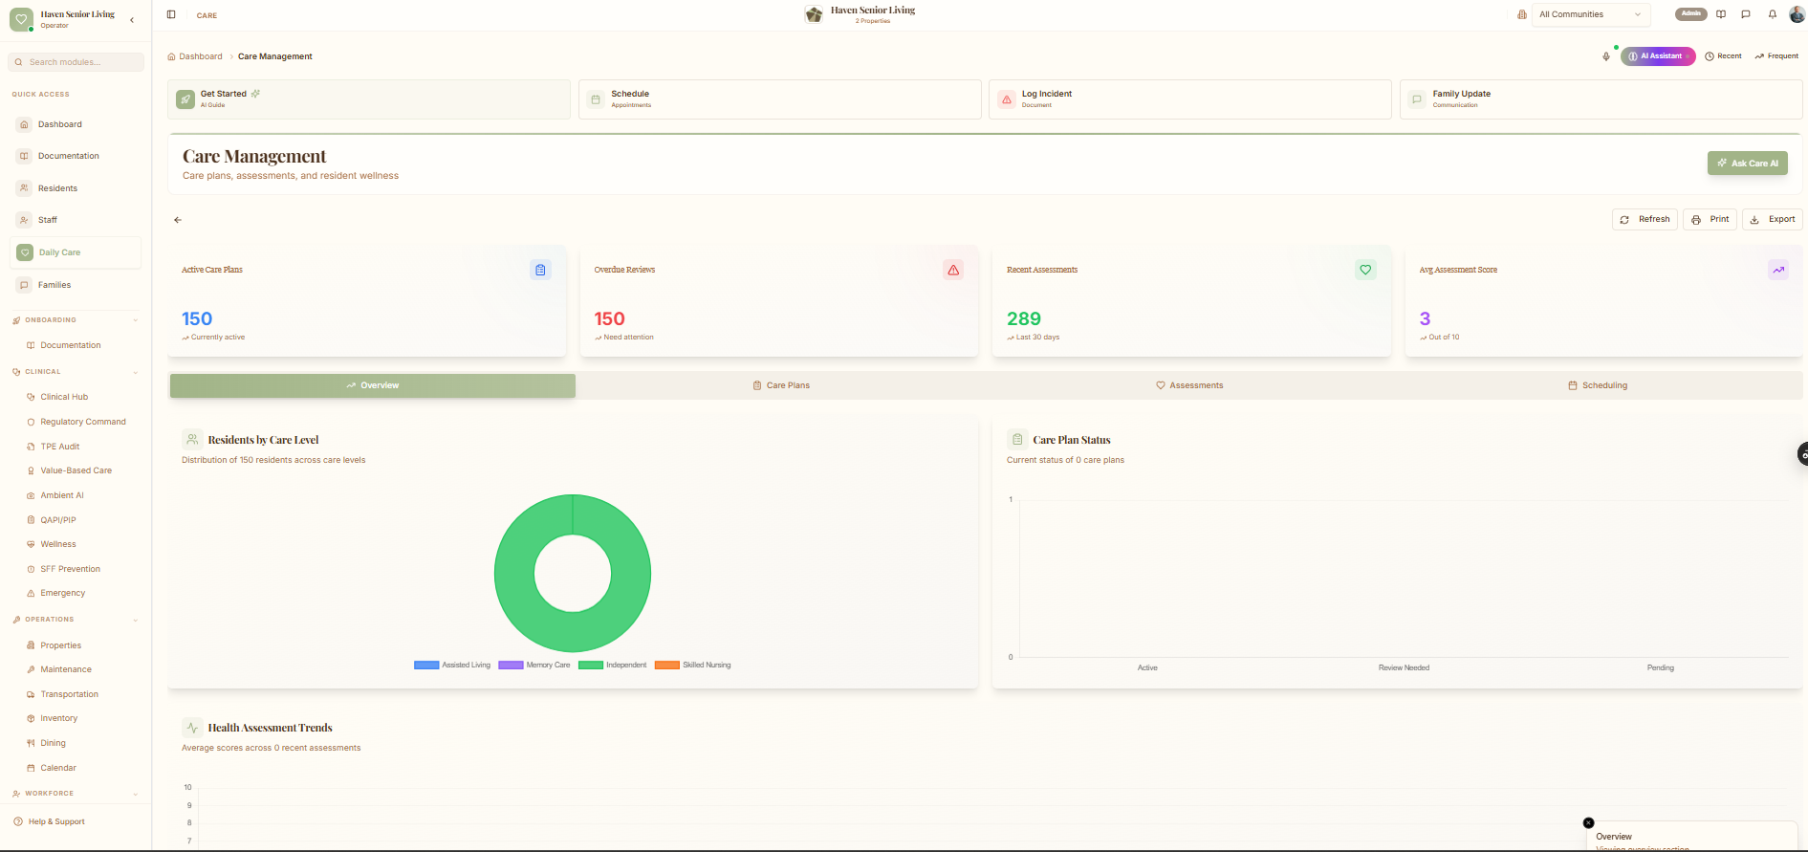Open the book documentation icon in header

[x=1721, y=14]
